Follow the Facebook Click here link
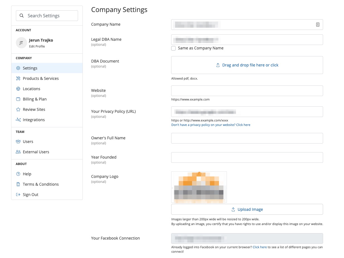 [x=260, y=247]
